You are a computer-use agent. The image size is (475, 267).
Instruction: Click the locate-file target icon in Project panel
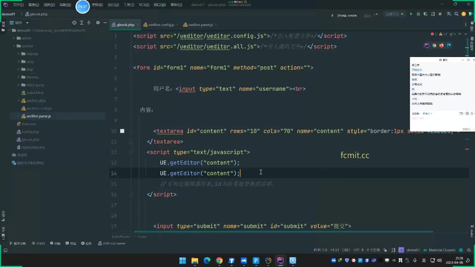[74, 23]
